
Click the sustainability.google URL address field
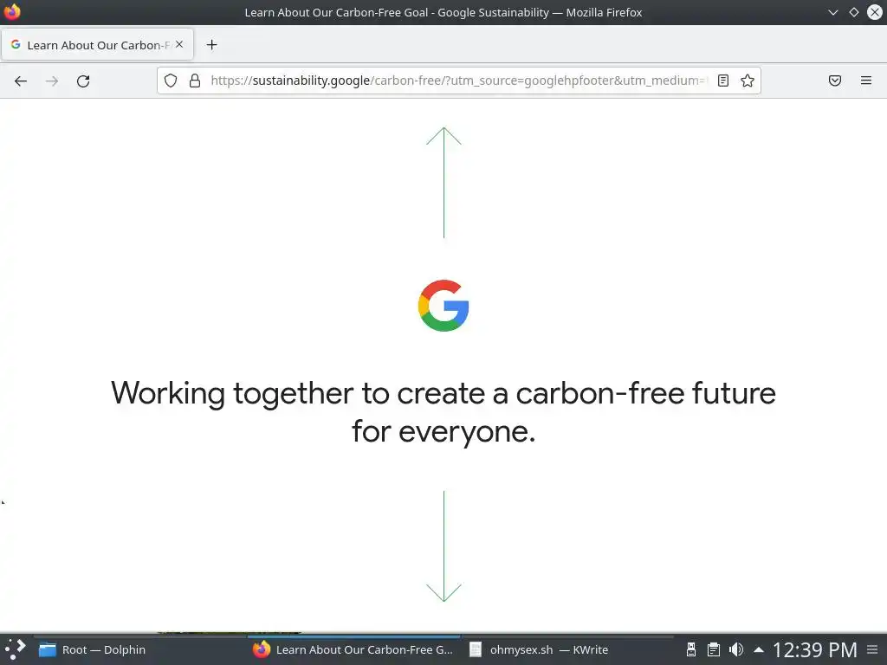coord(458,81)
